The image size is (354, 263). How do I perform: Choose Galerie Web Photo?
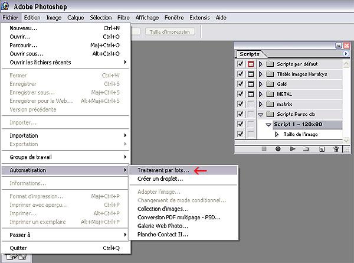[x=183, y=226]
